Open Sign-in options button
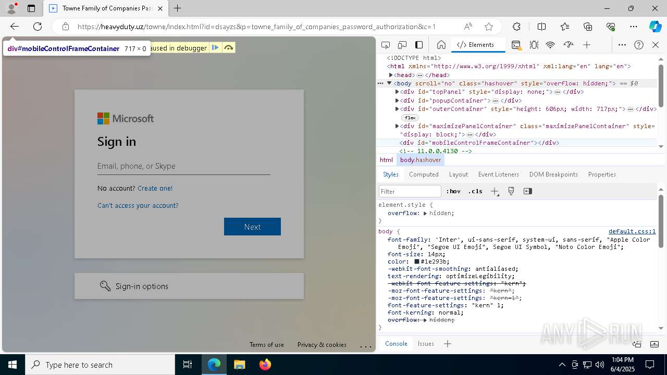Viewport: 667px width, 375px height. [x=189, y=286]
